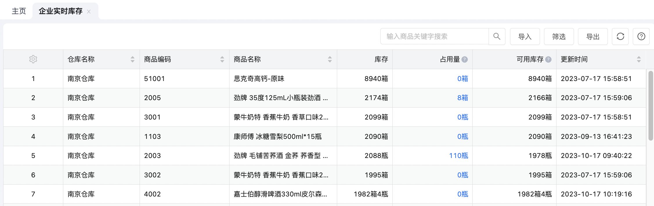654x206 pixels.
Task: Click 南京仓库 in row 5
Action: point(81,156)
